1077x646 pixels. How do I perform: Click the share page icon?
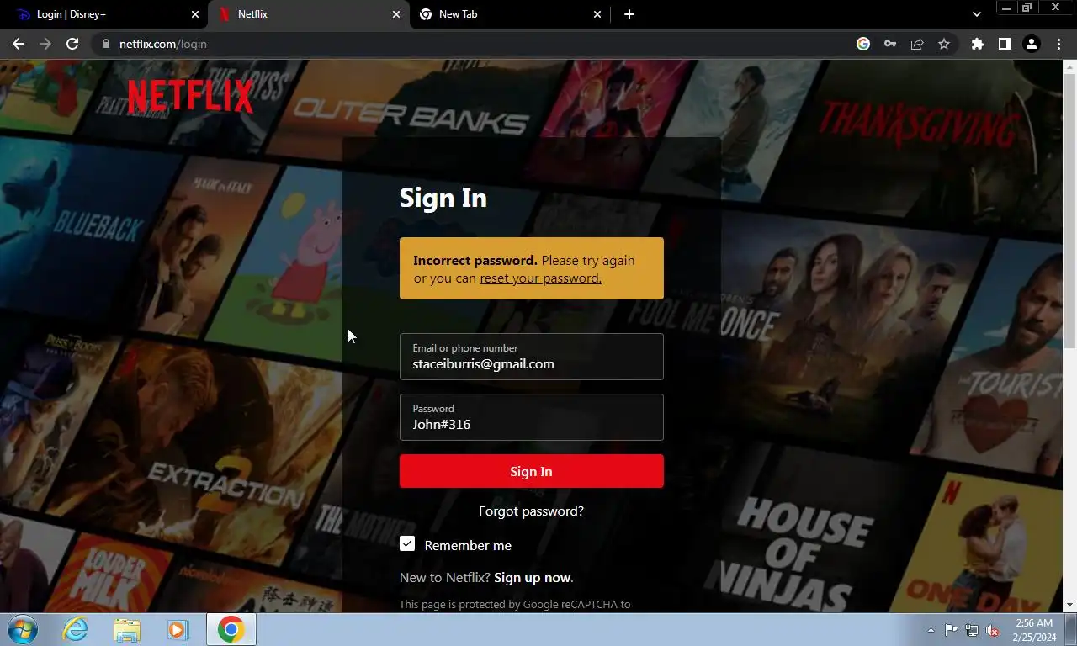(917, 44)
